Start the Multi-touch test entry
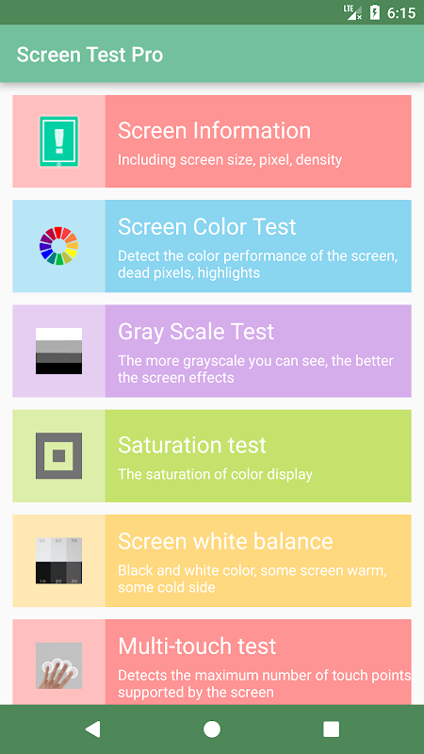424x754 pixels. point(212,663)
